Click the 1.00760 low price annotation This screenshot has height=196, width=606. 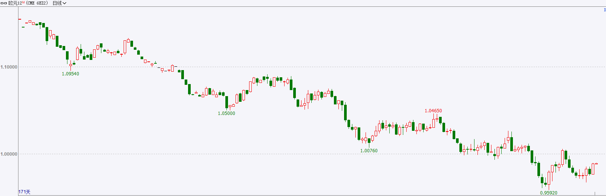pos(369,150)
